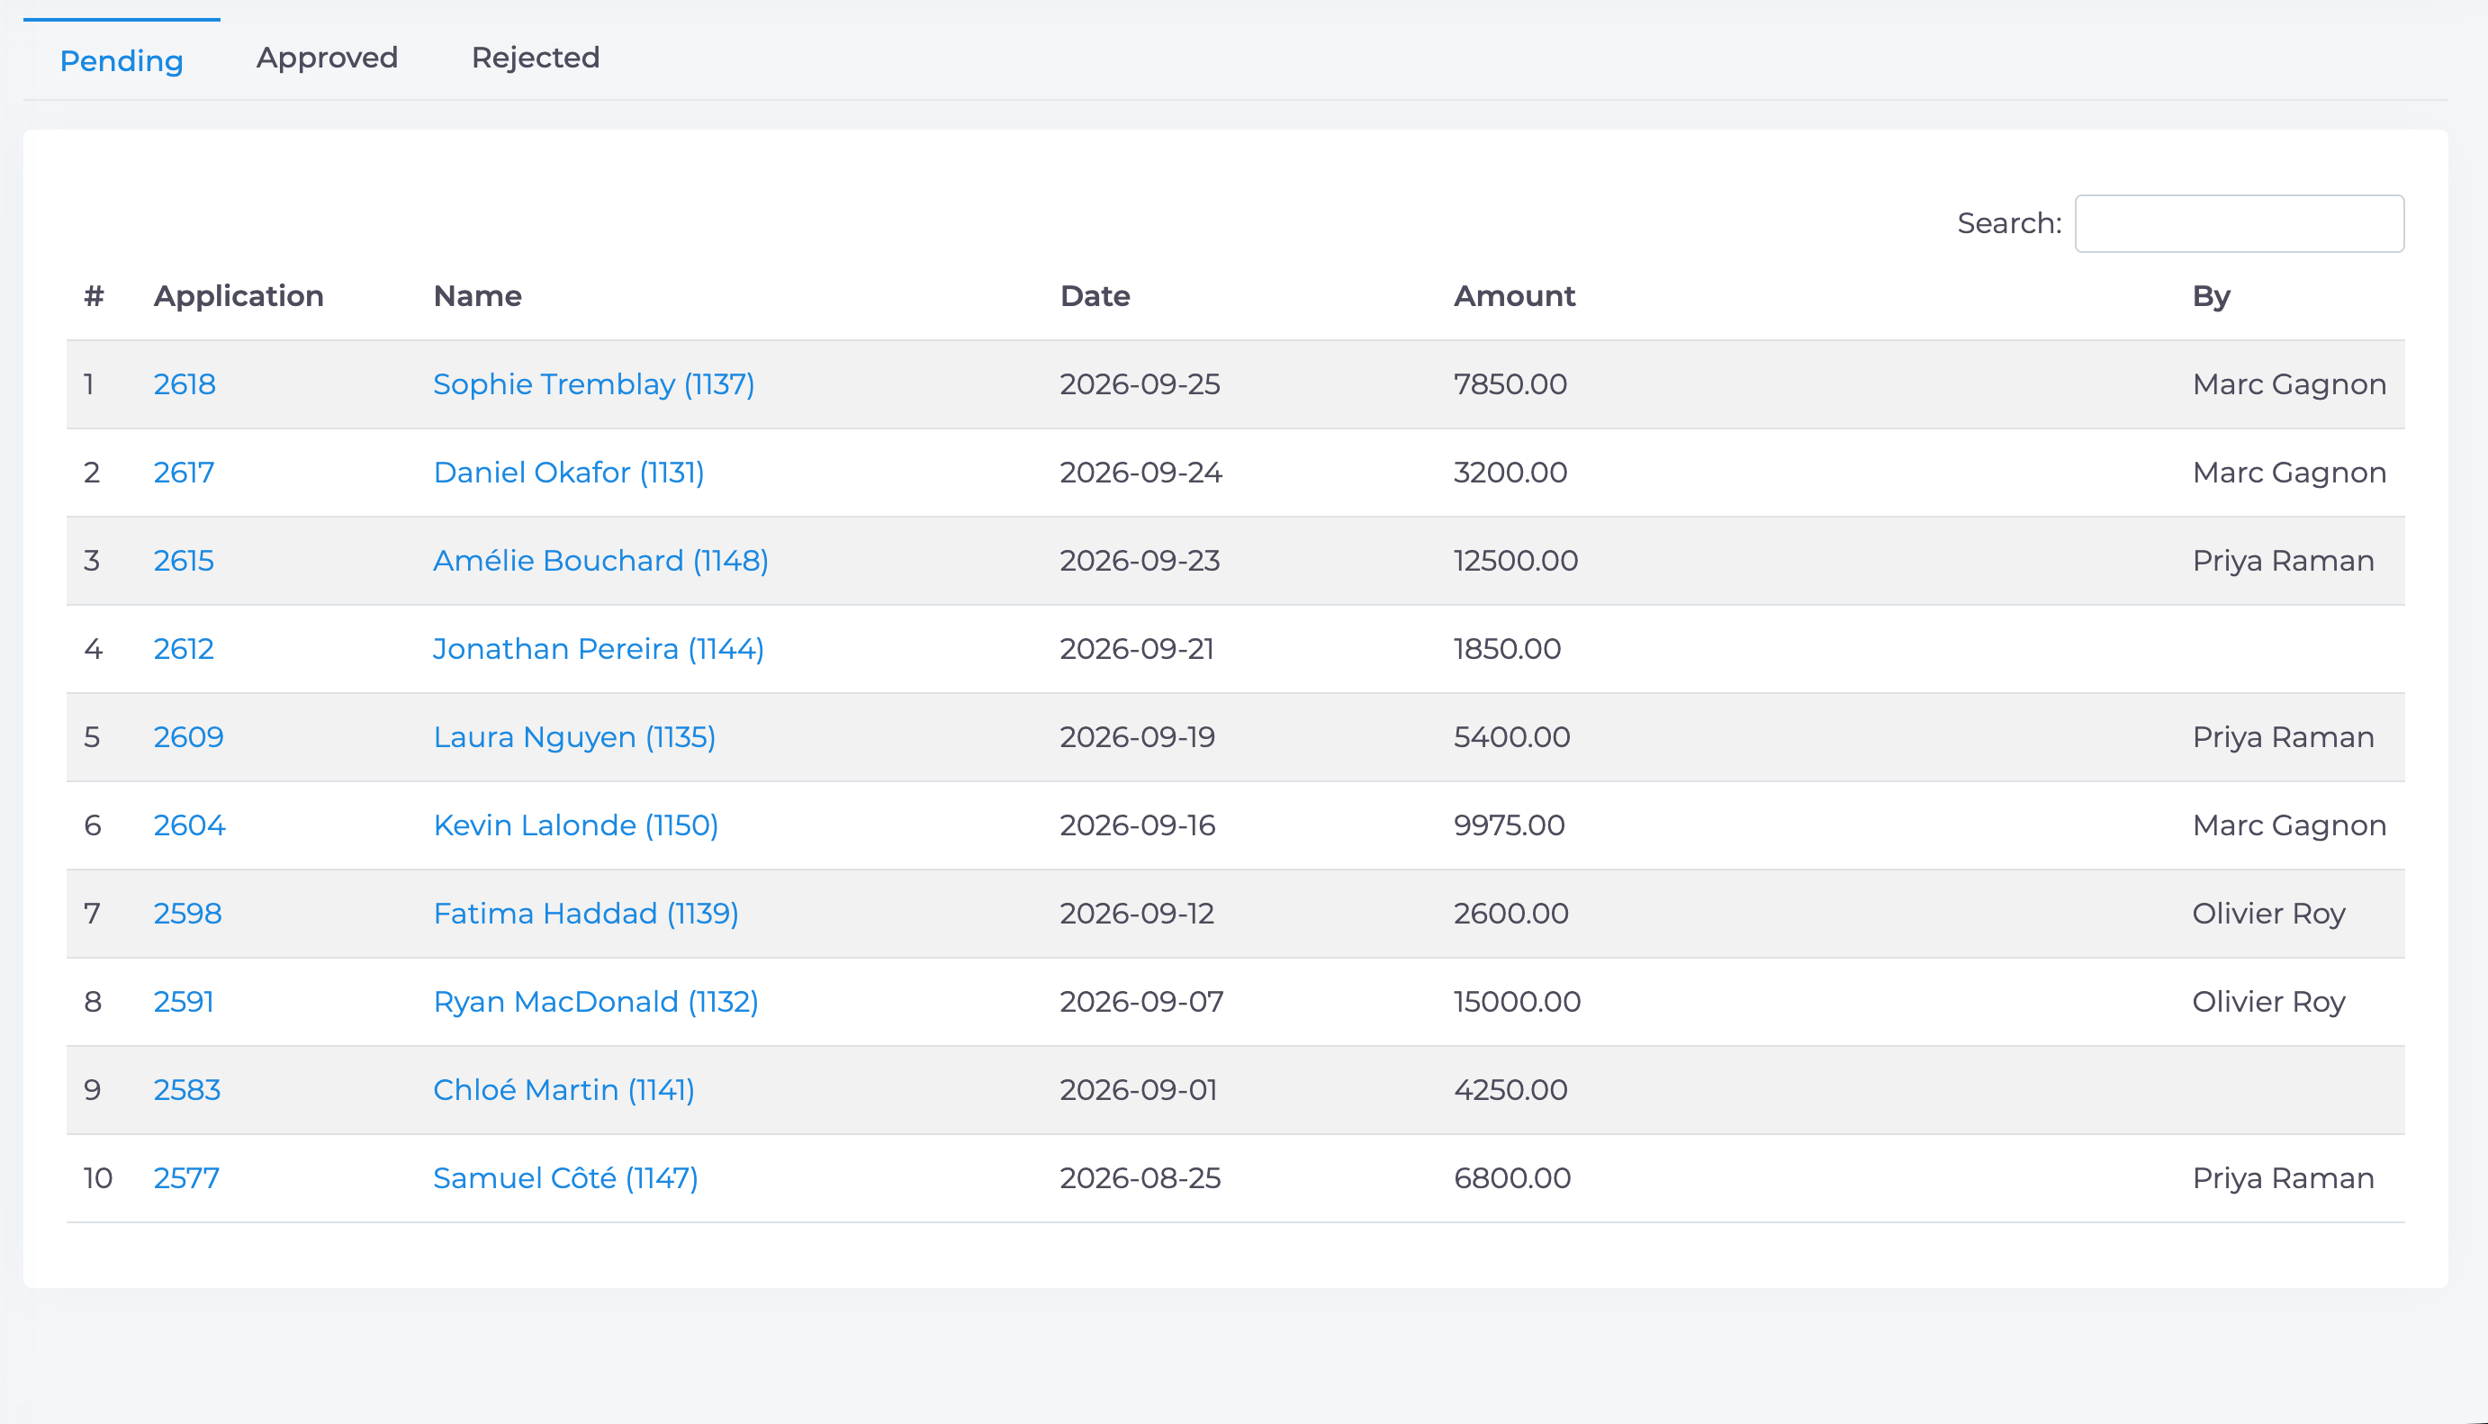The image size is (2488, 1424).
Task: Open application 2612 link
Action: [184, 649]
